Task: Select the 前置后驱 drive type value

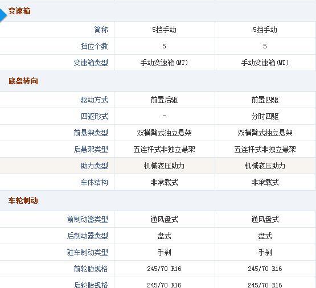Action: point(164,100)
